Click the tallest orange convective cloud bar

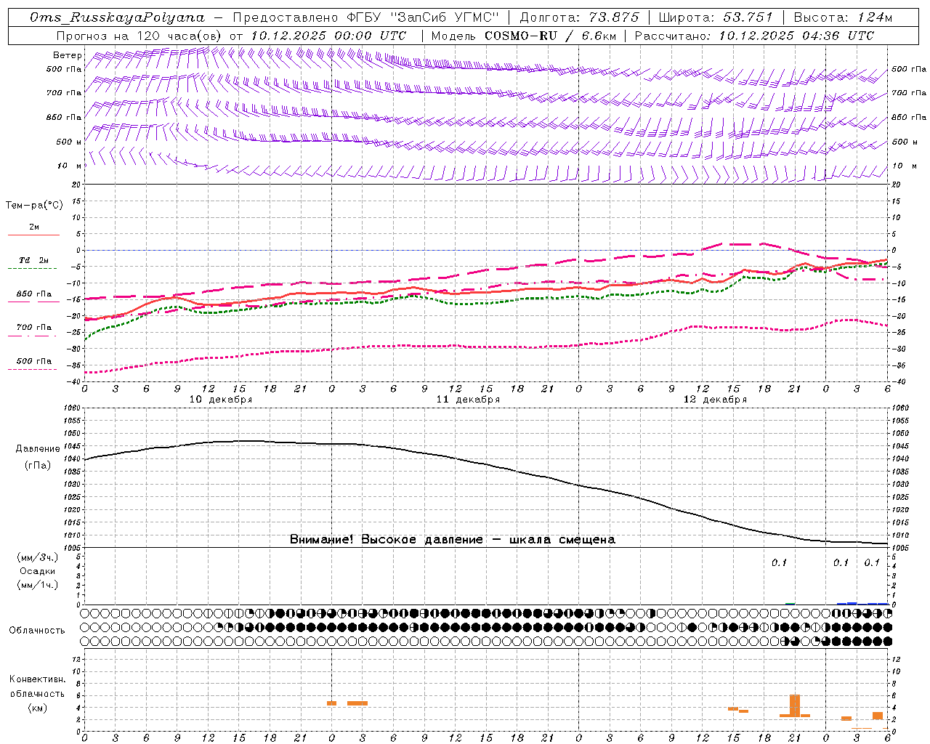(x=795, y=706)
